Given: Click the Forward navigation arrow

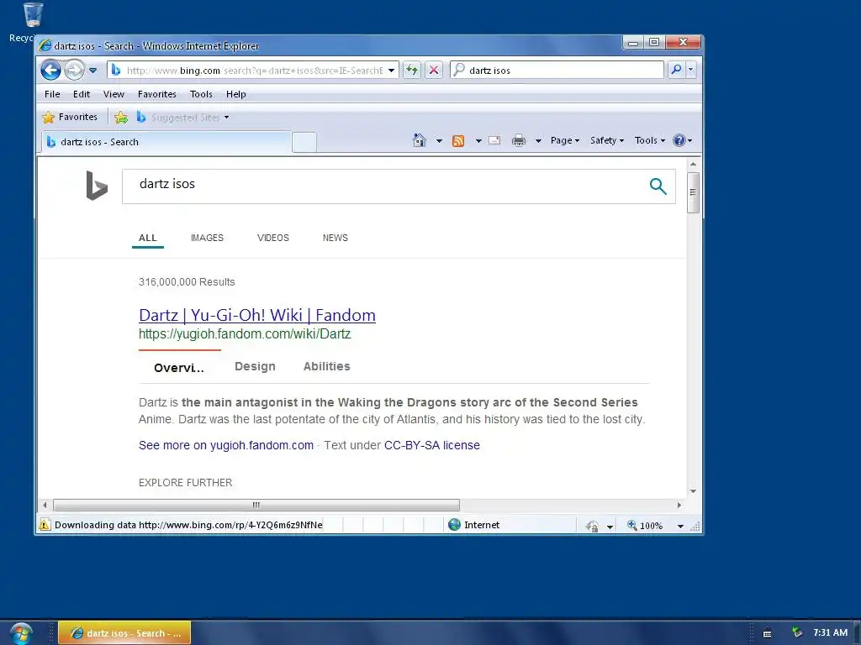Looking at the screenshot, I should pos(74,70).
